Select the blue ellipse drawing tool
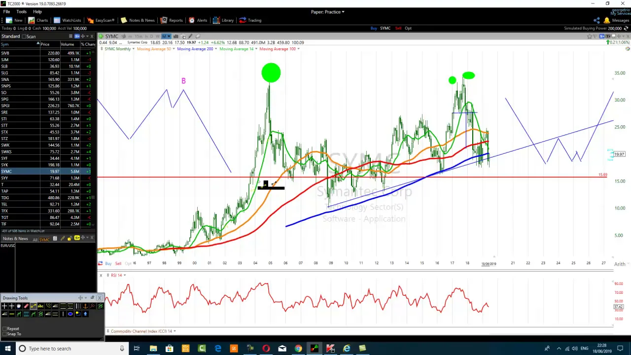This screenshot has height=355, width=631. coord(70,314)
